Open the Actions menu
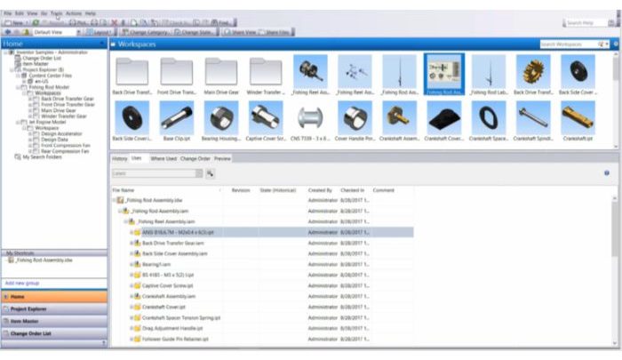Screen dimensions: 622x360 coord(74,14)
